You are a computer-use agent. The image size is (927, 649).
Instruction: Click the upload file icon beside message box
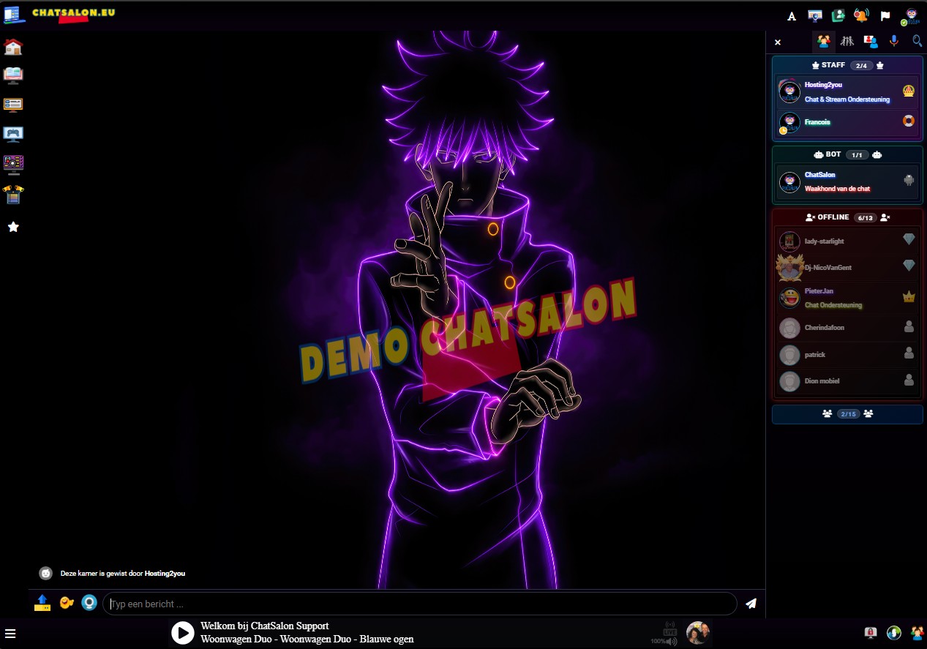42,603
